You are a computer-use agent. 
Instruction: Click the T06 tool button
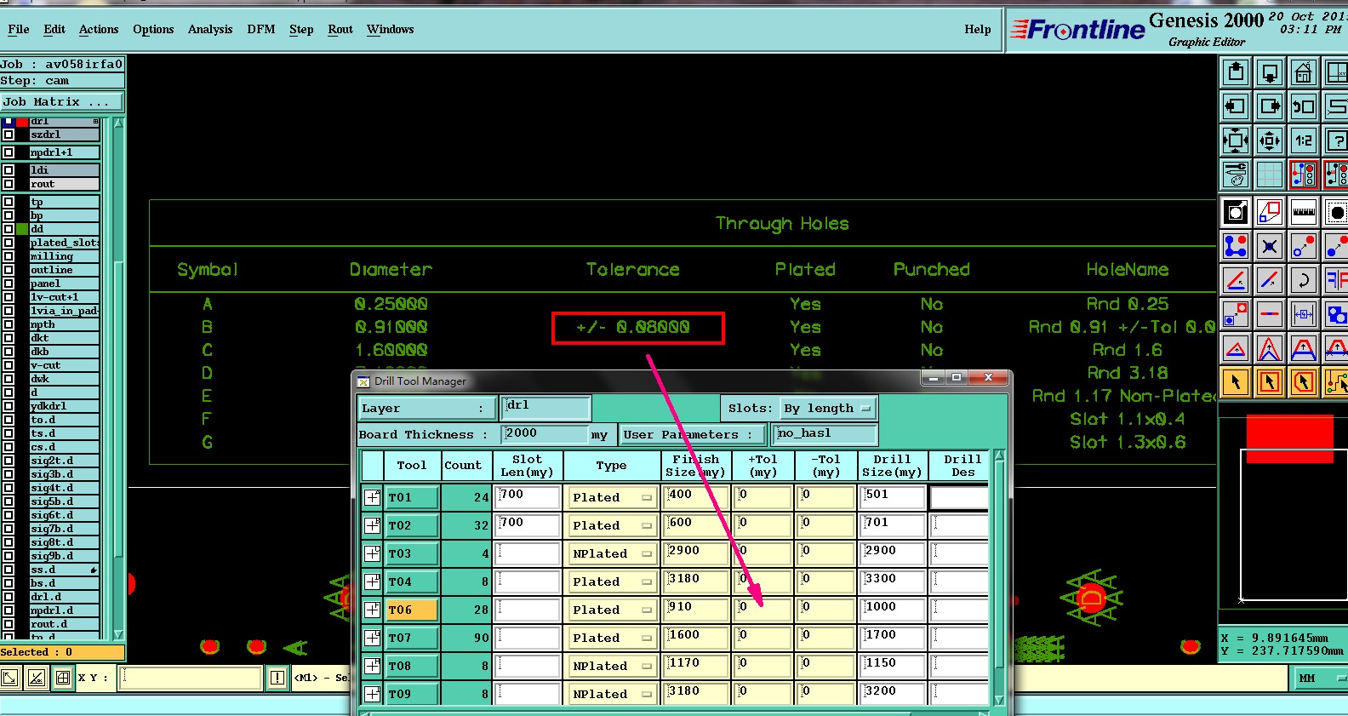tap(413, 610)
